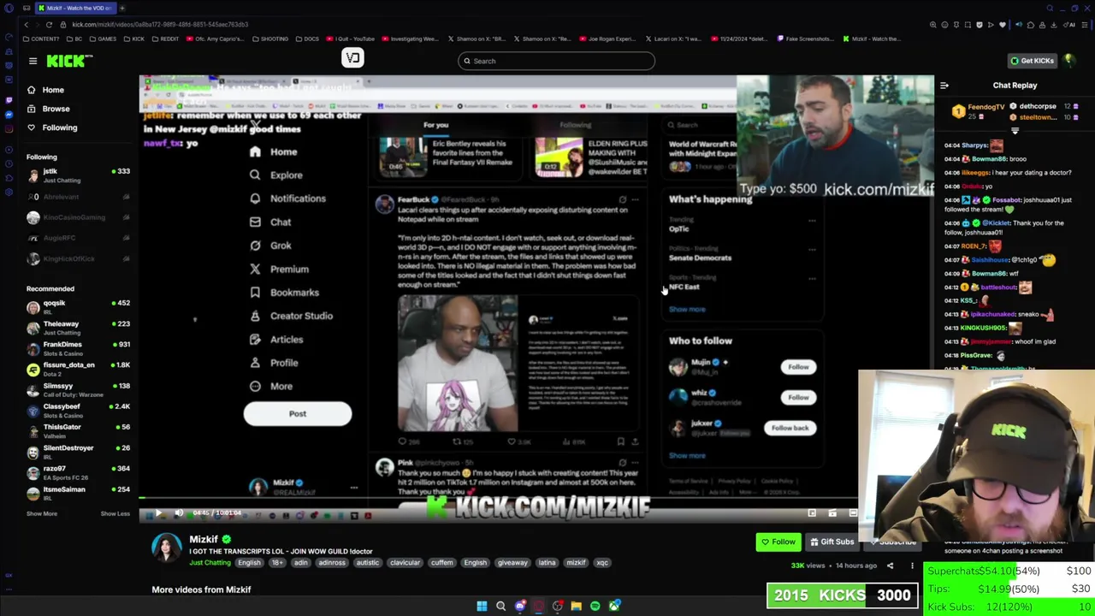Click jstlk's avatar in Following list
The image size is (1095, 616).
click(x=33, y=175)
